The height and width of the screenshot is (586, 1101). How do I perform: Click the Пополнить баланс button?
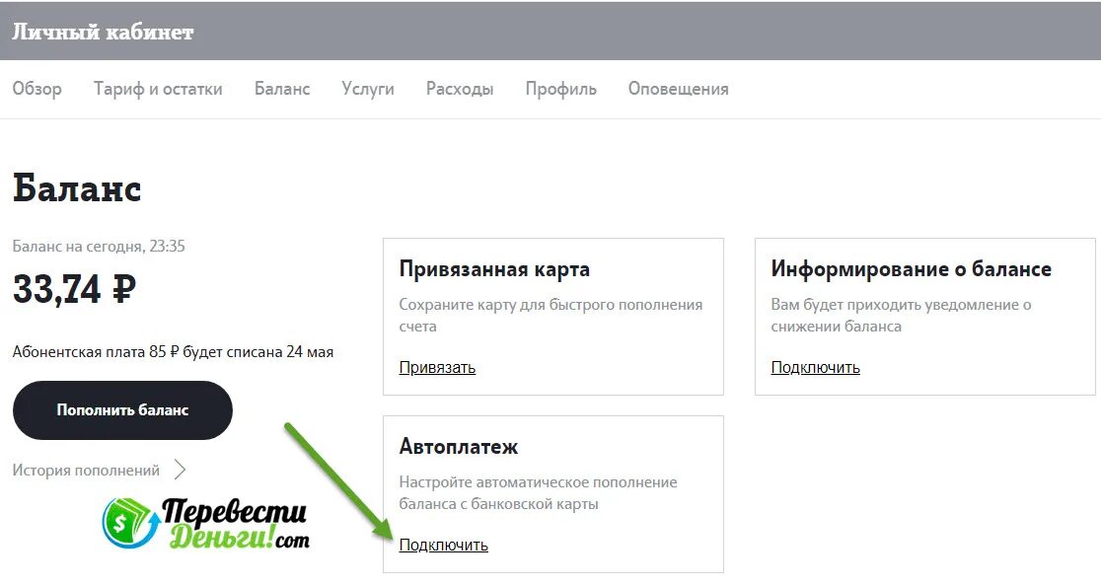tap(123, 410)
